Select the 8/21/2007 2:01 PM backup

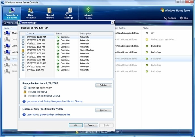click(67, 50)
